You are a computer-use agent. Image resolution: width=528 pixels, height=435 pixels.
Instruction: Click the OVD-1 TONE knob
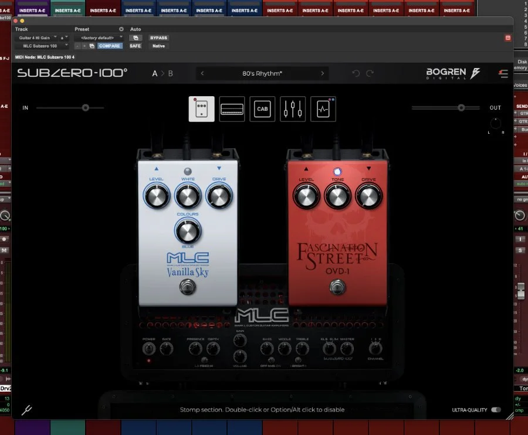pyautogui.click(x=337, y=196)
